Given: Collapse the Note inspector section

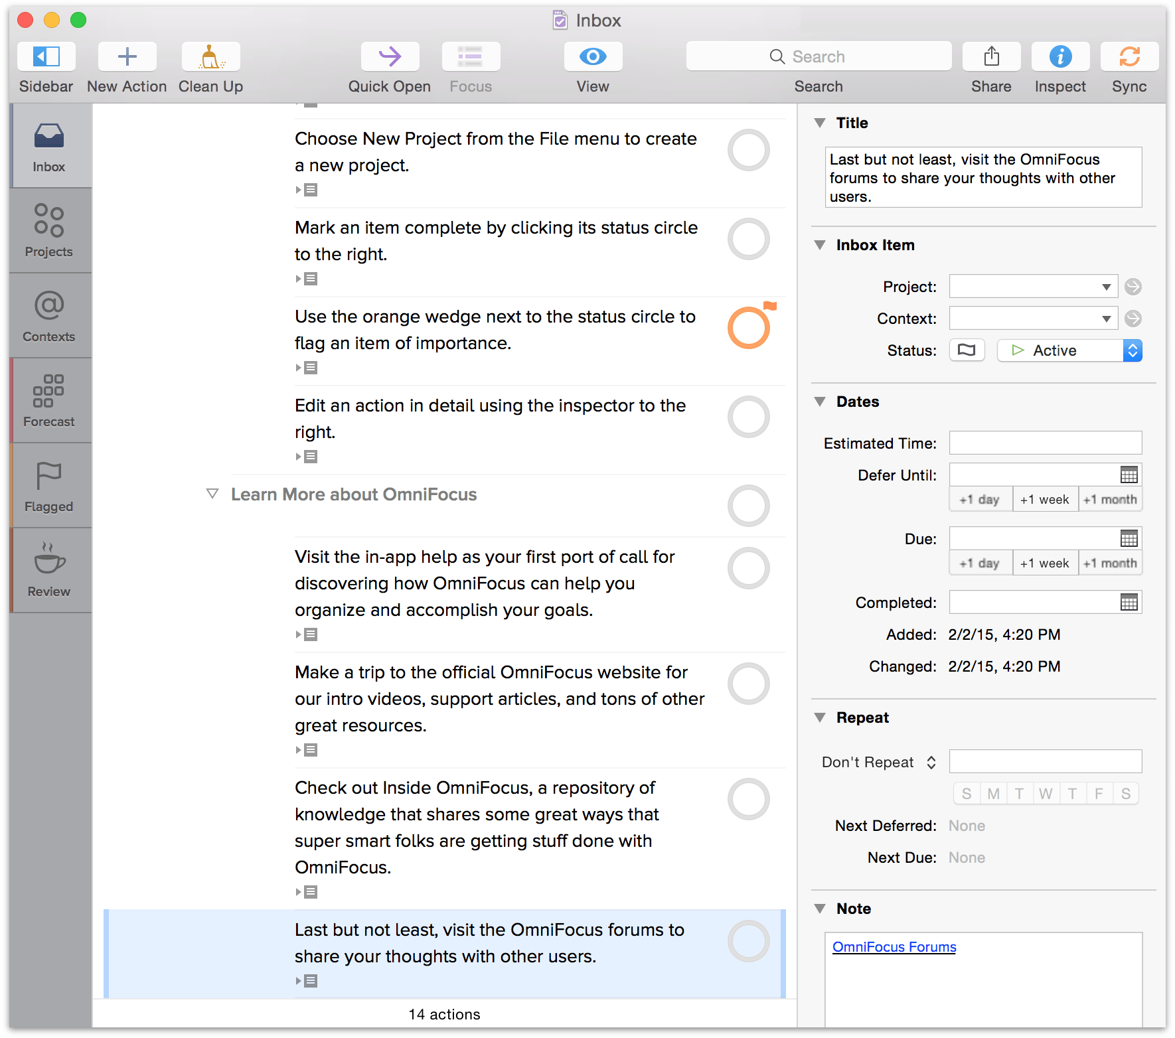Looking at the screenshot, I should point(820,909).
